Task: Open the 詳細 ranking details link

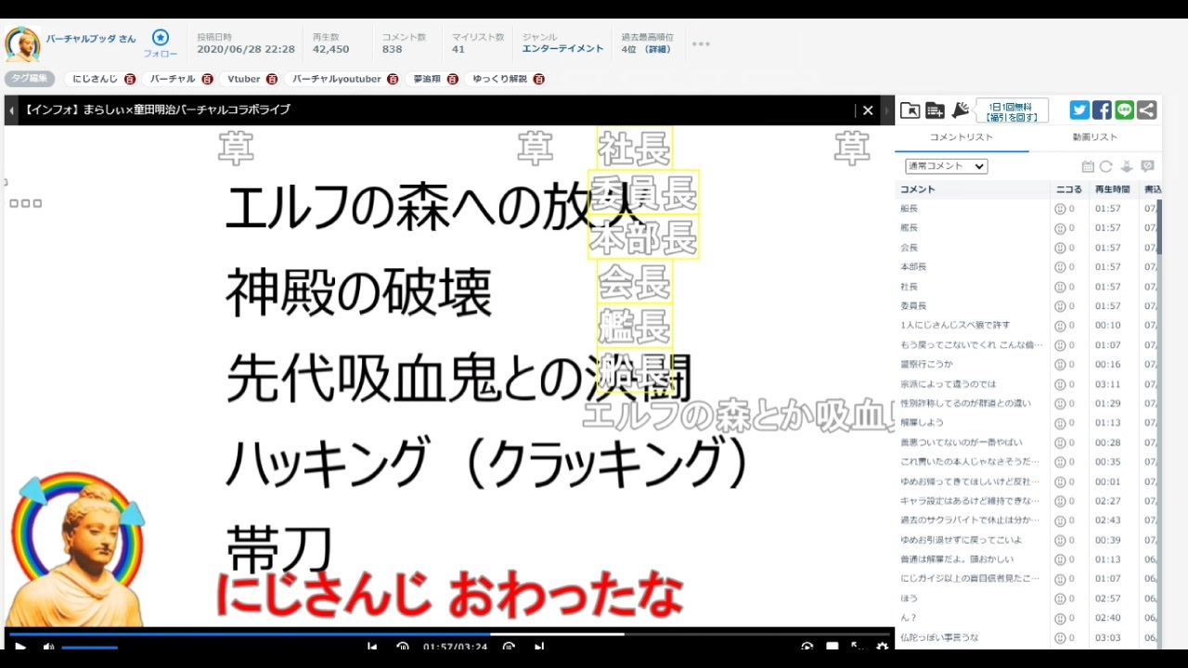Action: 657,49
